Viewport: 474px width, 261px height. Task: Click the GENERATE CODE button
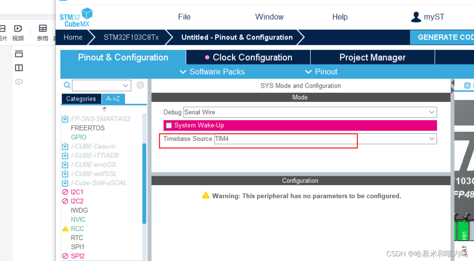[442, 37]
